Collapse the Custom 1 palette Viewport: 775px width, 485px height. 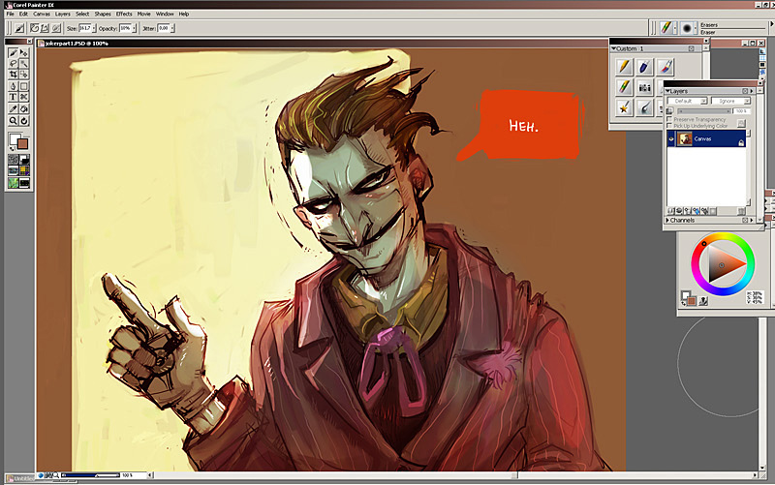(x=614, y=48)
